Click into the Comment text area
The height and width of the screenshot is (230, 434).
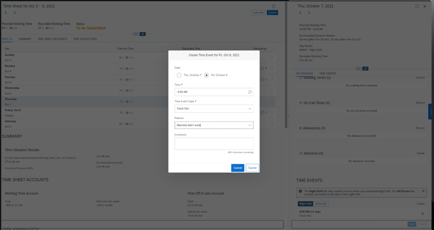pos(214,144)
